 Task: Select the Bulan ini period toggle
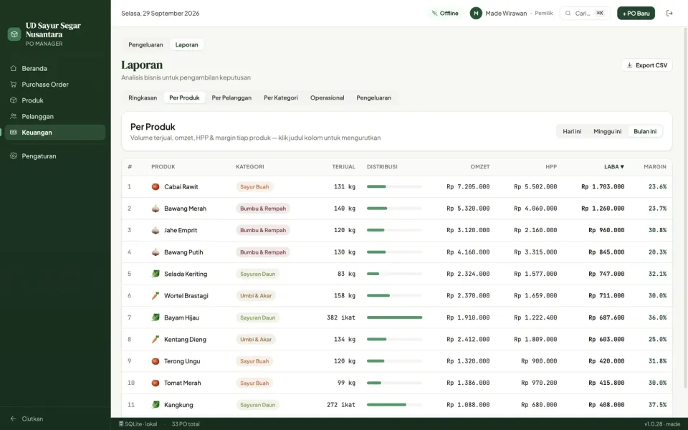point(645,131)
